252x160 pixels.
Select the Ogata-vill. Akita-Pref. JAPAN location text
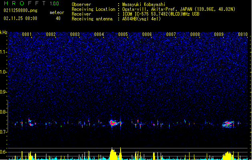pyautogui.click(x=179, y=9)
